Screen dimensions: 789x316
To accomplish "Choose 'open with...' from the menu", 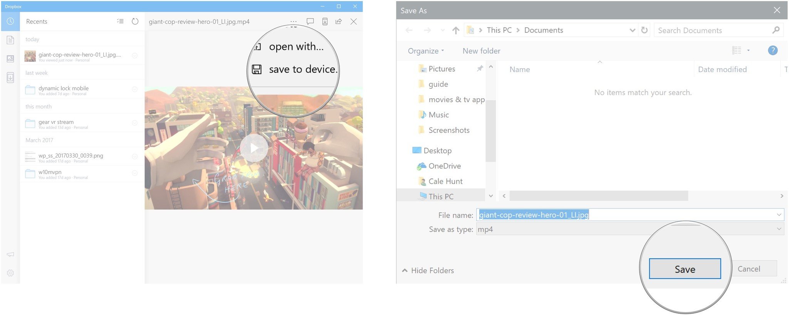I will click(296, 47).
